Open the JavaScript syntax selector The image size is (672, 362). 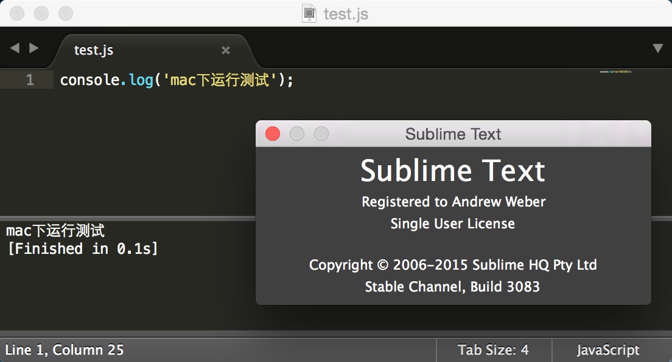pos(607,350)
